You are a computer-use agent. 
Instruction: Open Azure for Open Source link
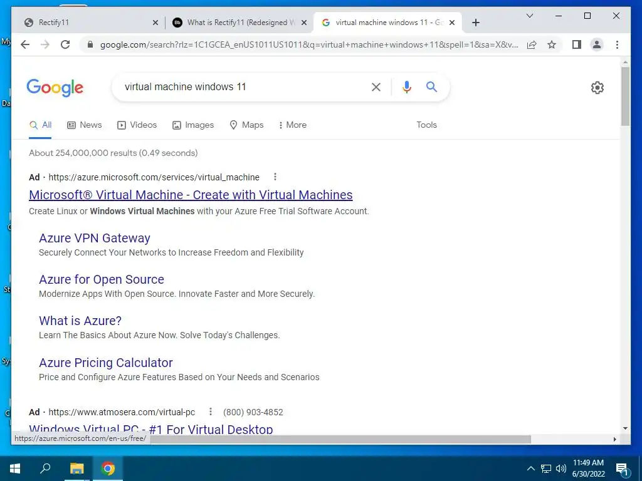[x=102, y=279]
